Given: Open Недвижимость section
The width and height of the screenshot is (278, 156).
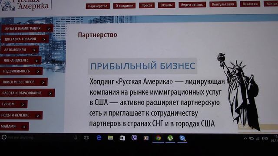Looking at the screenshot, I should click(x=21, y=71).
